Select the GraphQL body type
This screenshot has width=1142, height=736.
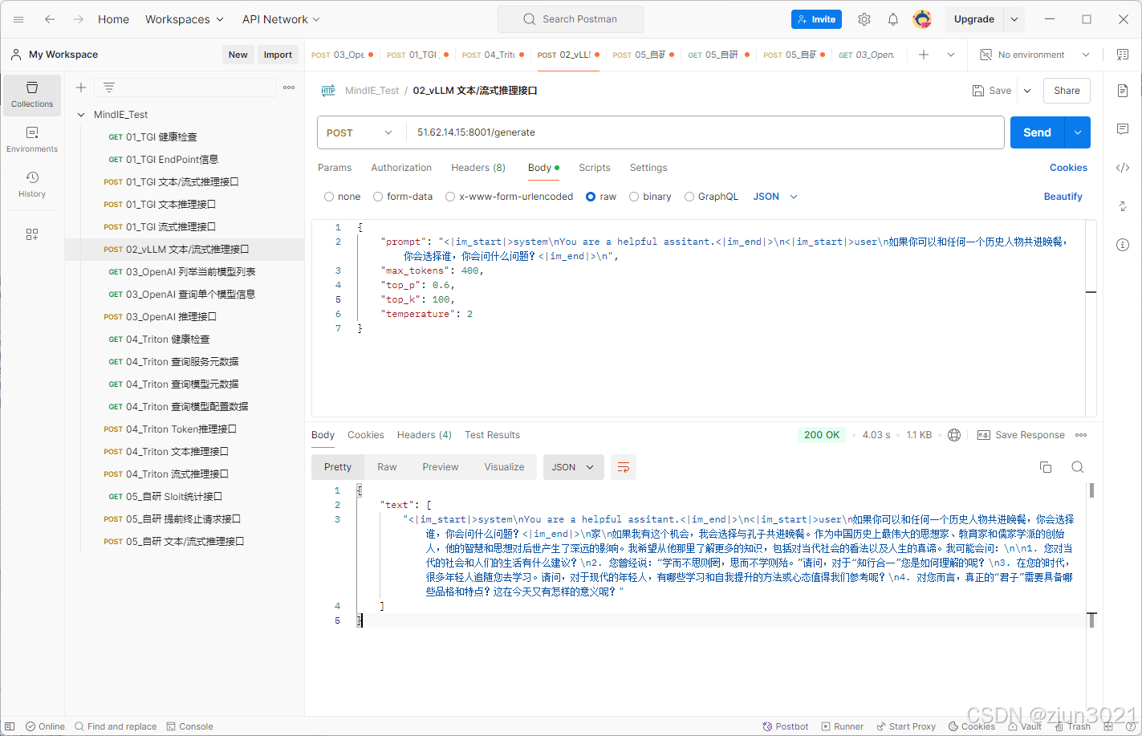point(689,197)
